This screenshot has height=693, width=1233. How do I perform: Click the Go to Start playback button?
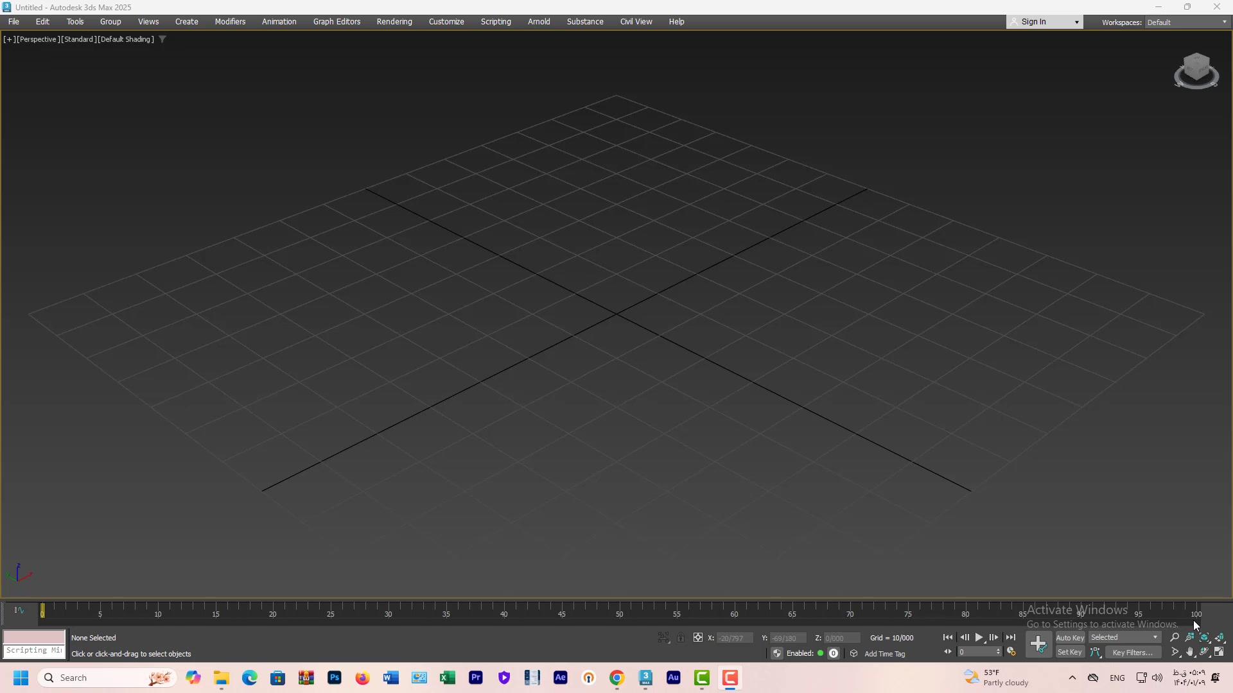pyautogui.click(x=948, y=637)
